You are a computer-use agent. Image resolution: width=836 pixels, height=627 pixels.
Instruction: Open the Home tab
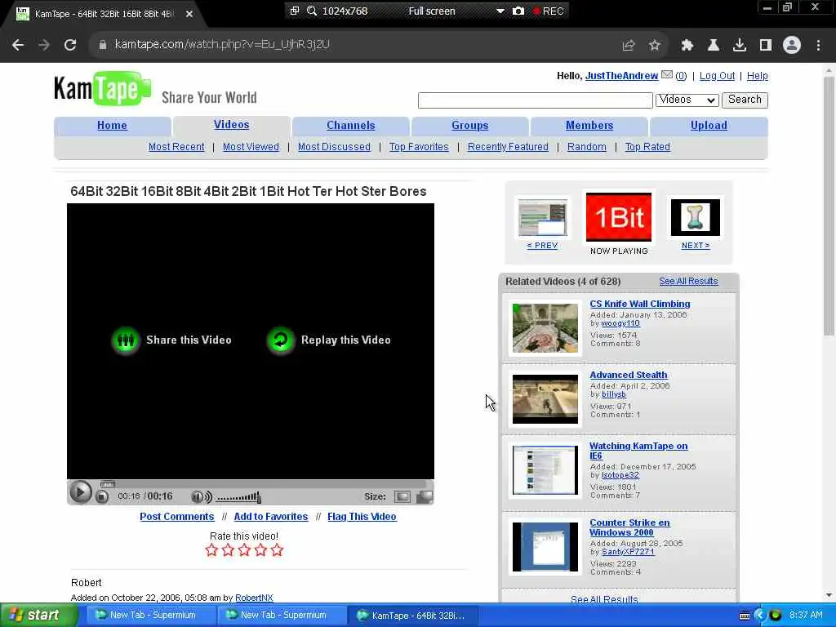(112, 125)
